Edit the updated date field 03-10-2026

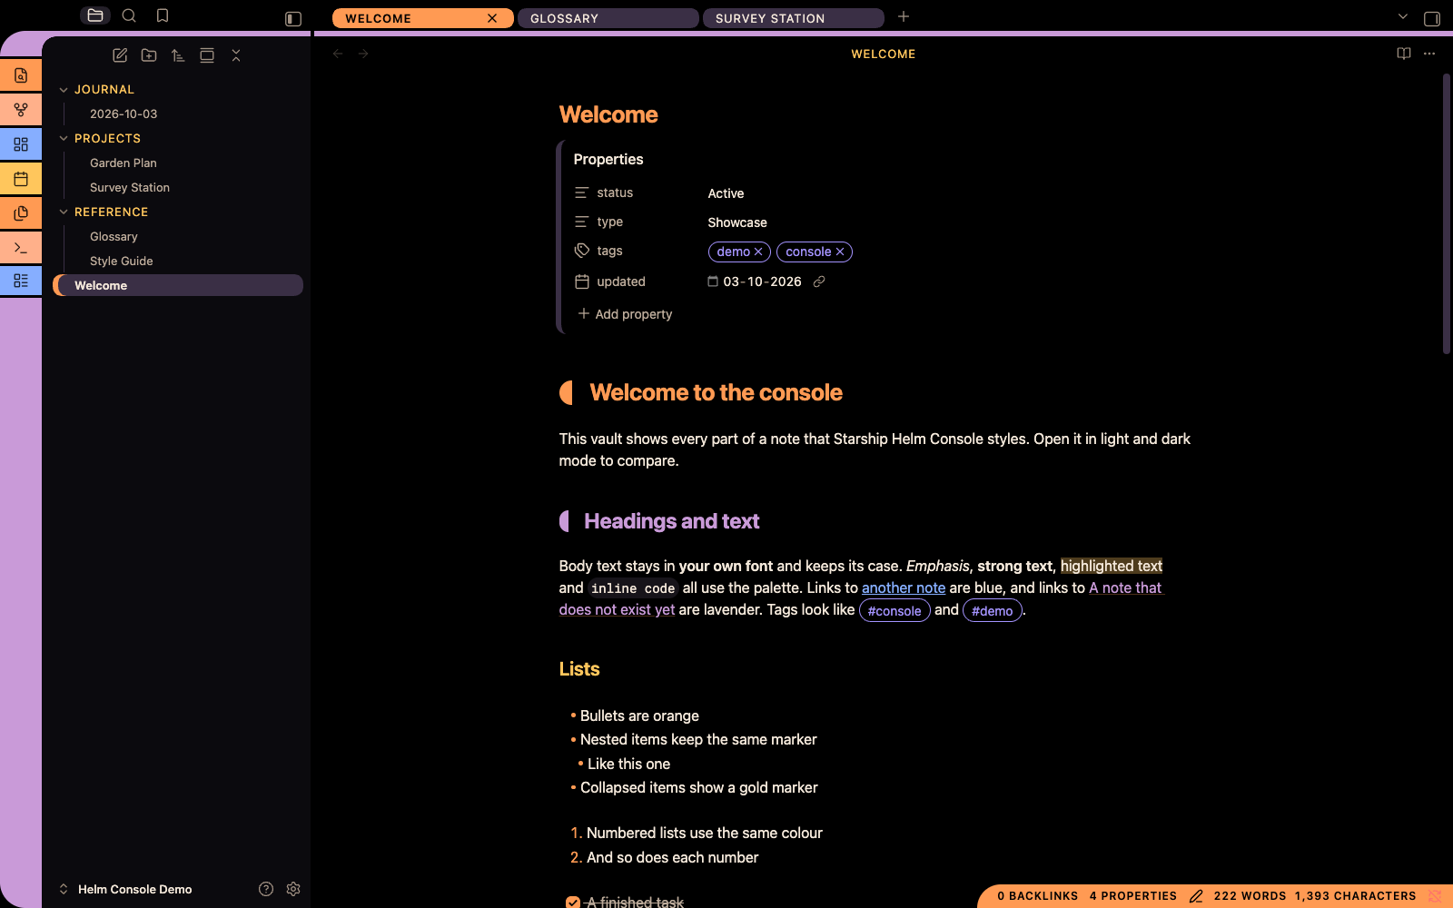pos(762,282)
